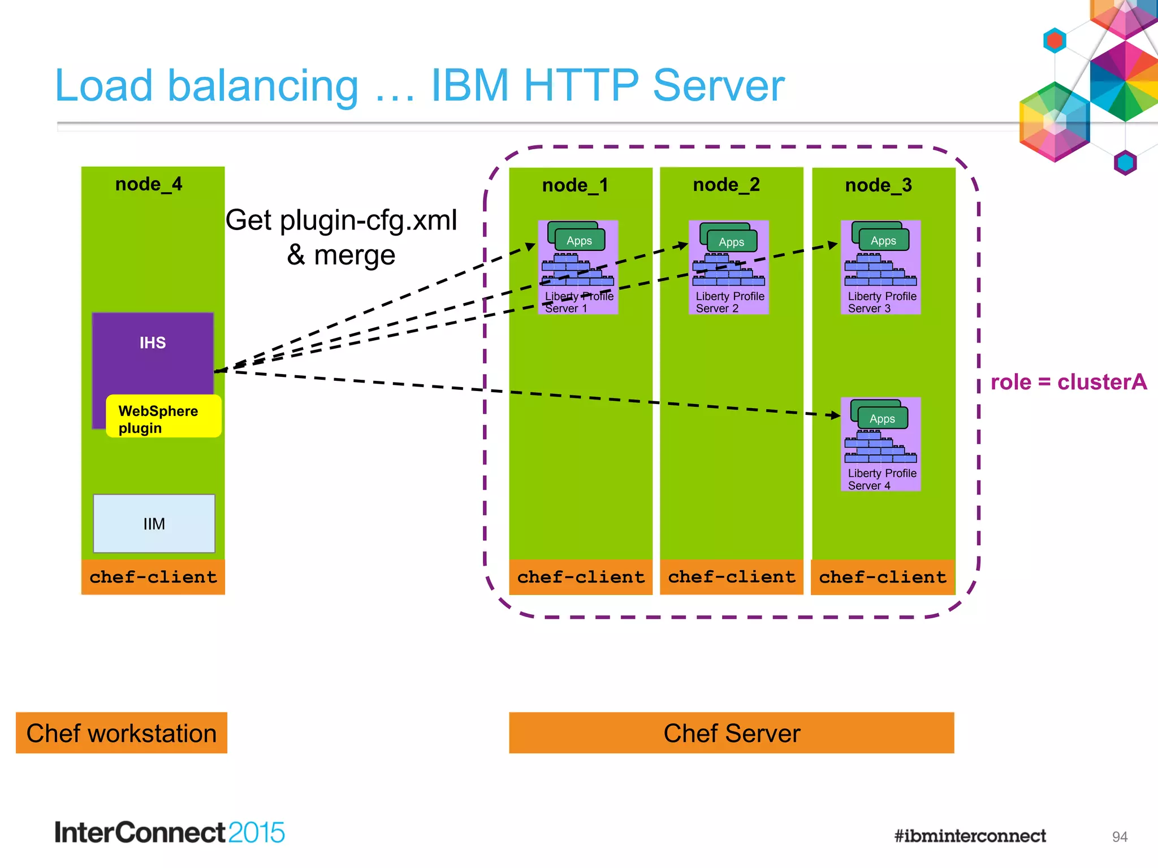Click chef-client label under node_3
1158x868 pixels.
click(x=882, y=577)
